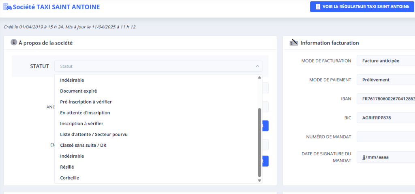Viewport: 415px width, 194px height.
Task: Click the taxi company icon beside the title
Action: point(7,7)
